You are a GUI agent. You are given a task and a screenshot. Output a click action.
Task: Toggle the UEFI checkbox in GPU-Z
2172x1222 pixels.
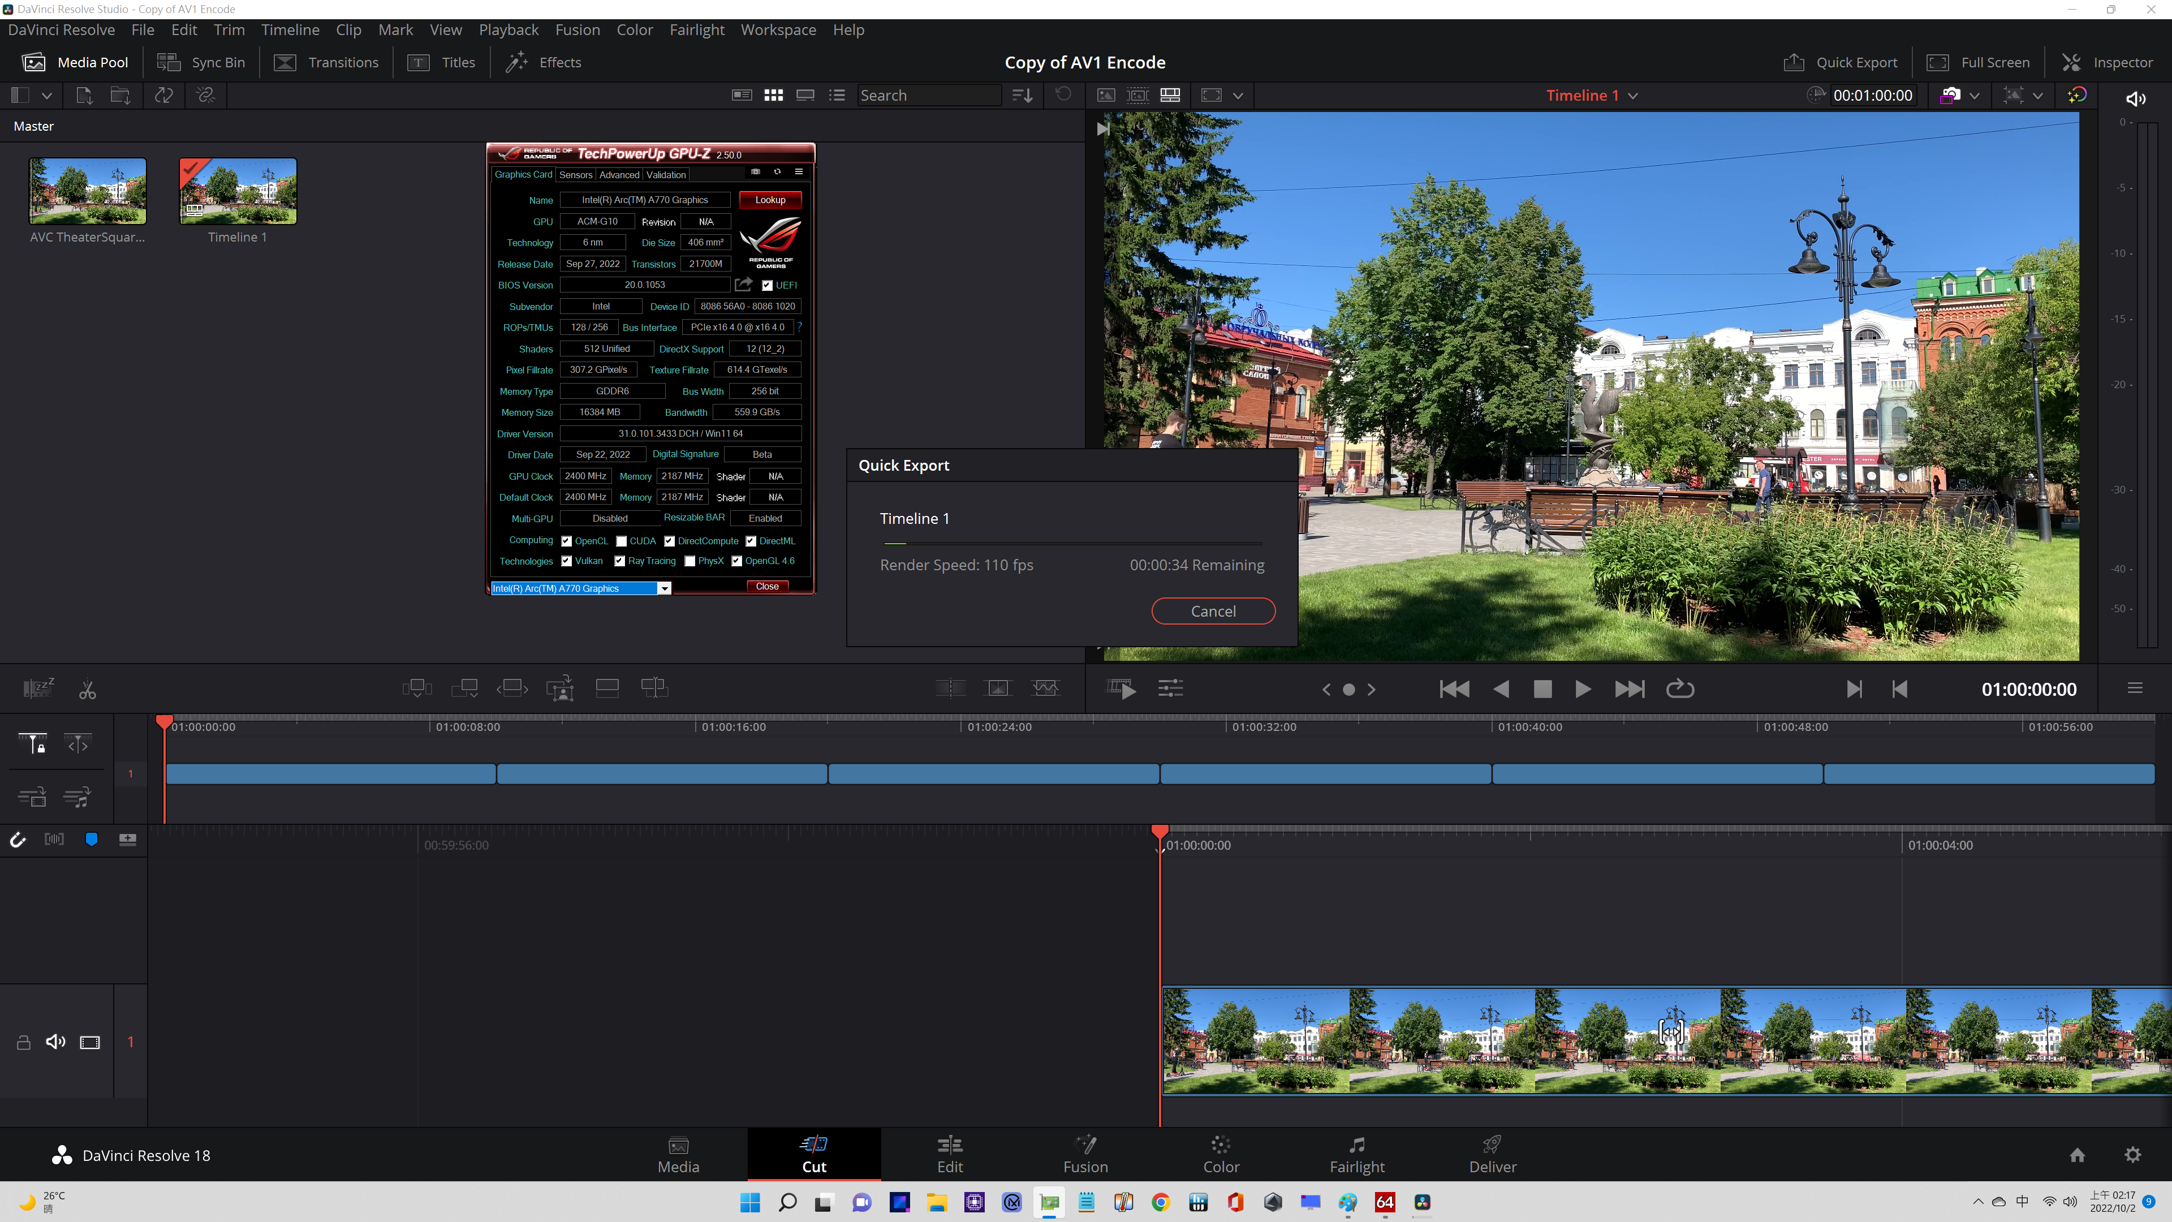point(768,286)
